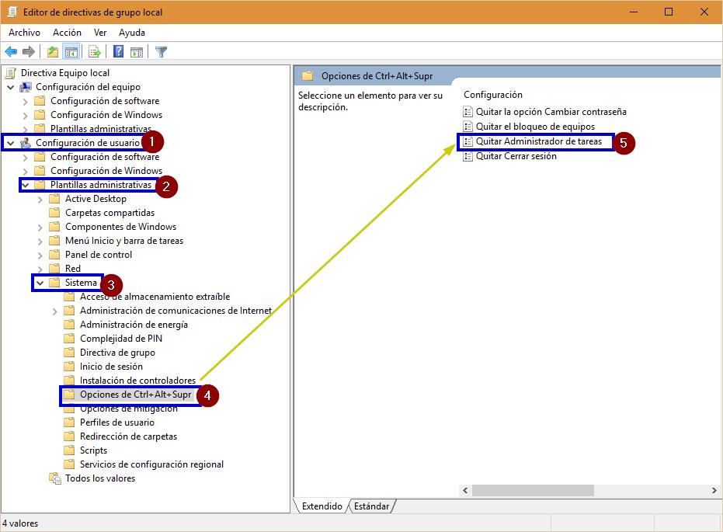Select Quitar el bloqueo de equipos

(535, 127)
